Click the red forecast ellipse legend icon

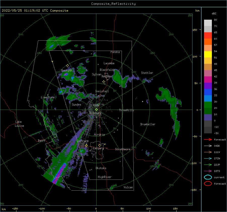click(208, 184)
